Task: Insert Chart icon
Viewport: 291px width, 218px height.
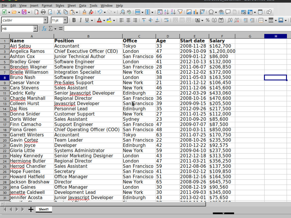Action: point(196,12)
